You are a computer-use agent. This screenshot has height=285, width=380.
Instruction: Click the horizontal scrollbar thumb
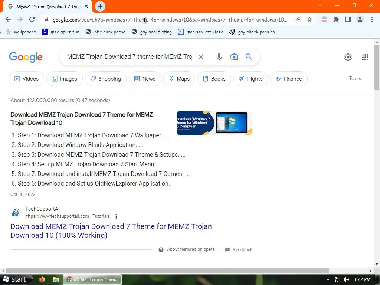(x=167, y=271)
